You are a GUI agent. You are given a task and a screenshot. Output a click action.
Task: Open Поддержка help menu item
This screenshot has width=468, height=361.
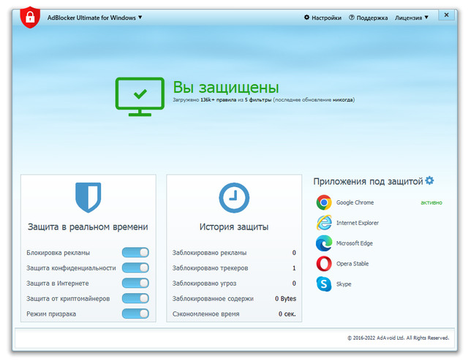pos(369,18)
